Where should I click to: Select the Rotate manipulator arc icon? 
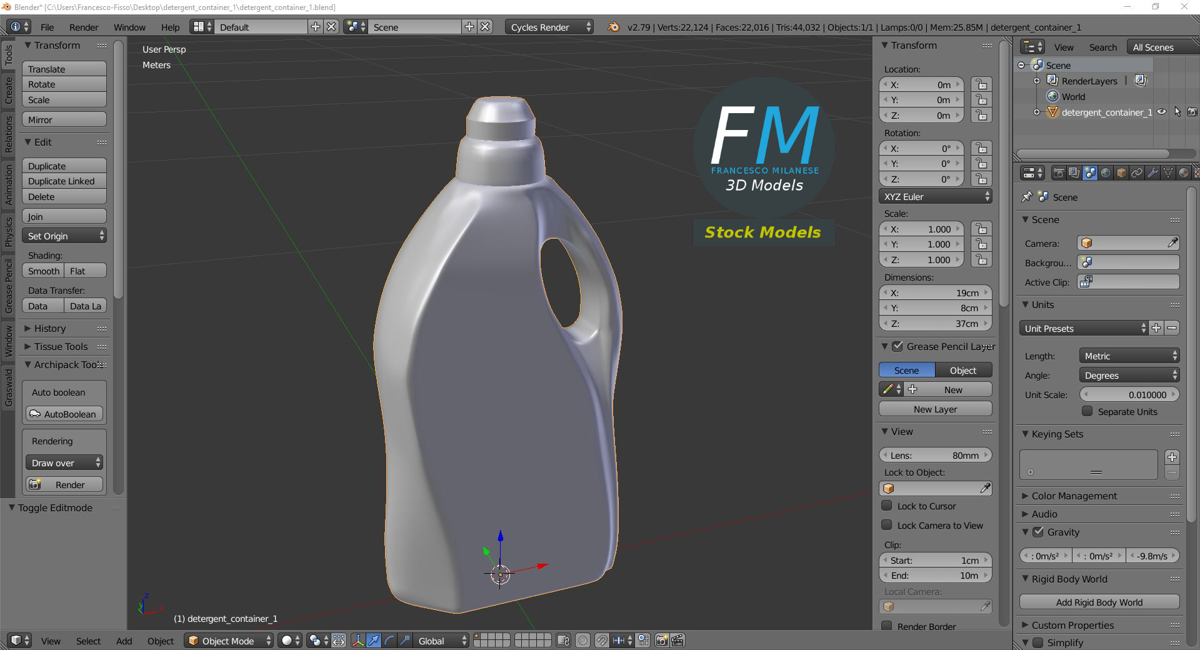tap(389, 641)
